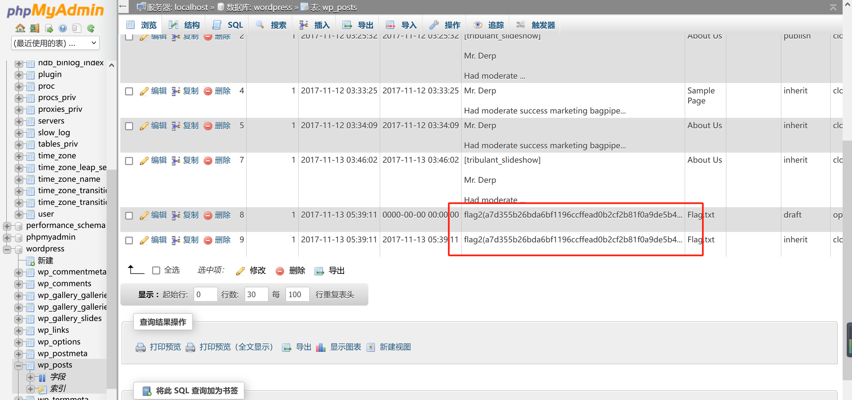Click the pencil edit icon for row 4
The height and width of the screenshot is (400, 852).
144,91
